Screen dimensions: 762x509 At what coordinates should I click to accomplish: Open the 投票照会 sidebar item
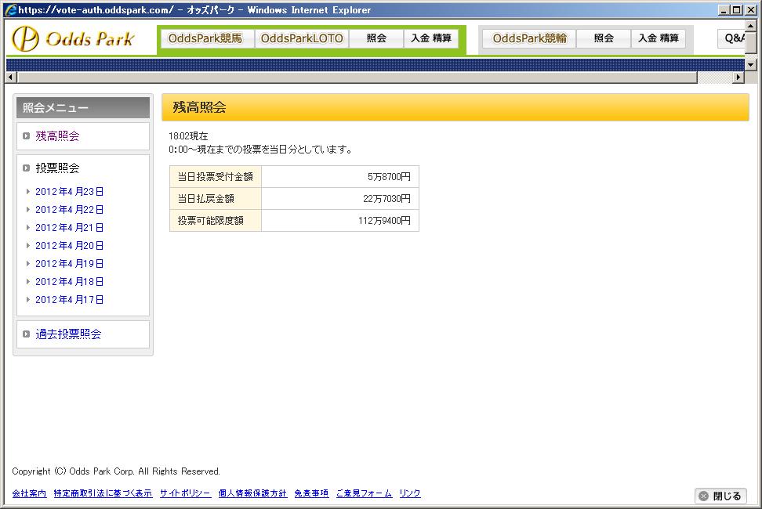coord(57,168)
